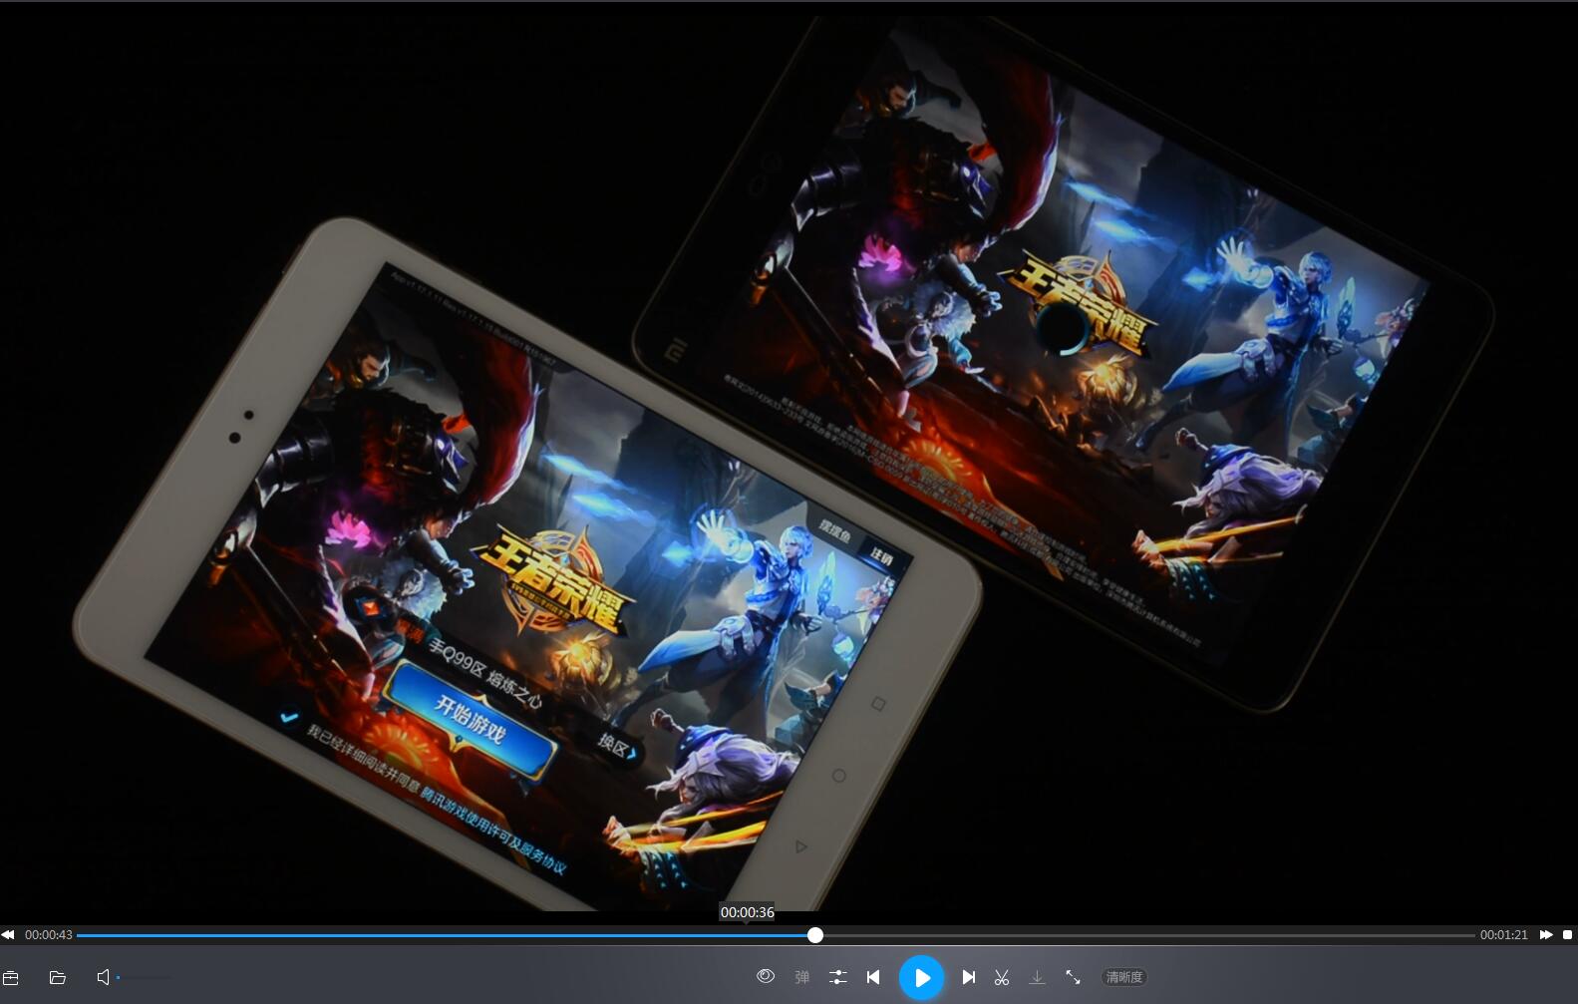Viewport: 1578px width, 1004px height.
Task: Open a file with the folder icon
Action: pyautogui.click(x=58, y=978)
